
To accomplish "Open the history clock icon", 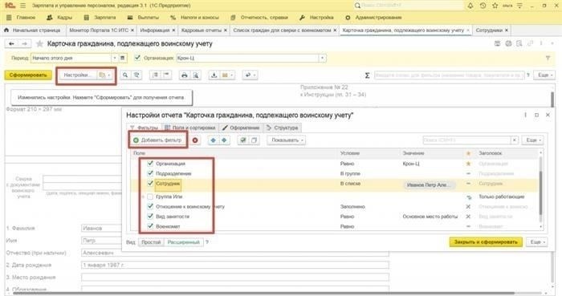I will point(483,6).
